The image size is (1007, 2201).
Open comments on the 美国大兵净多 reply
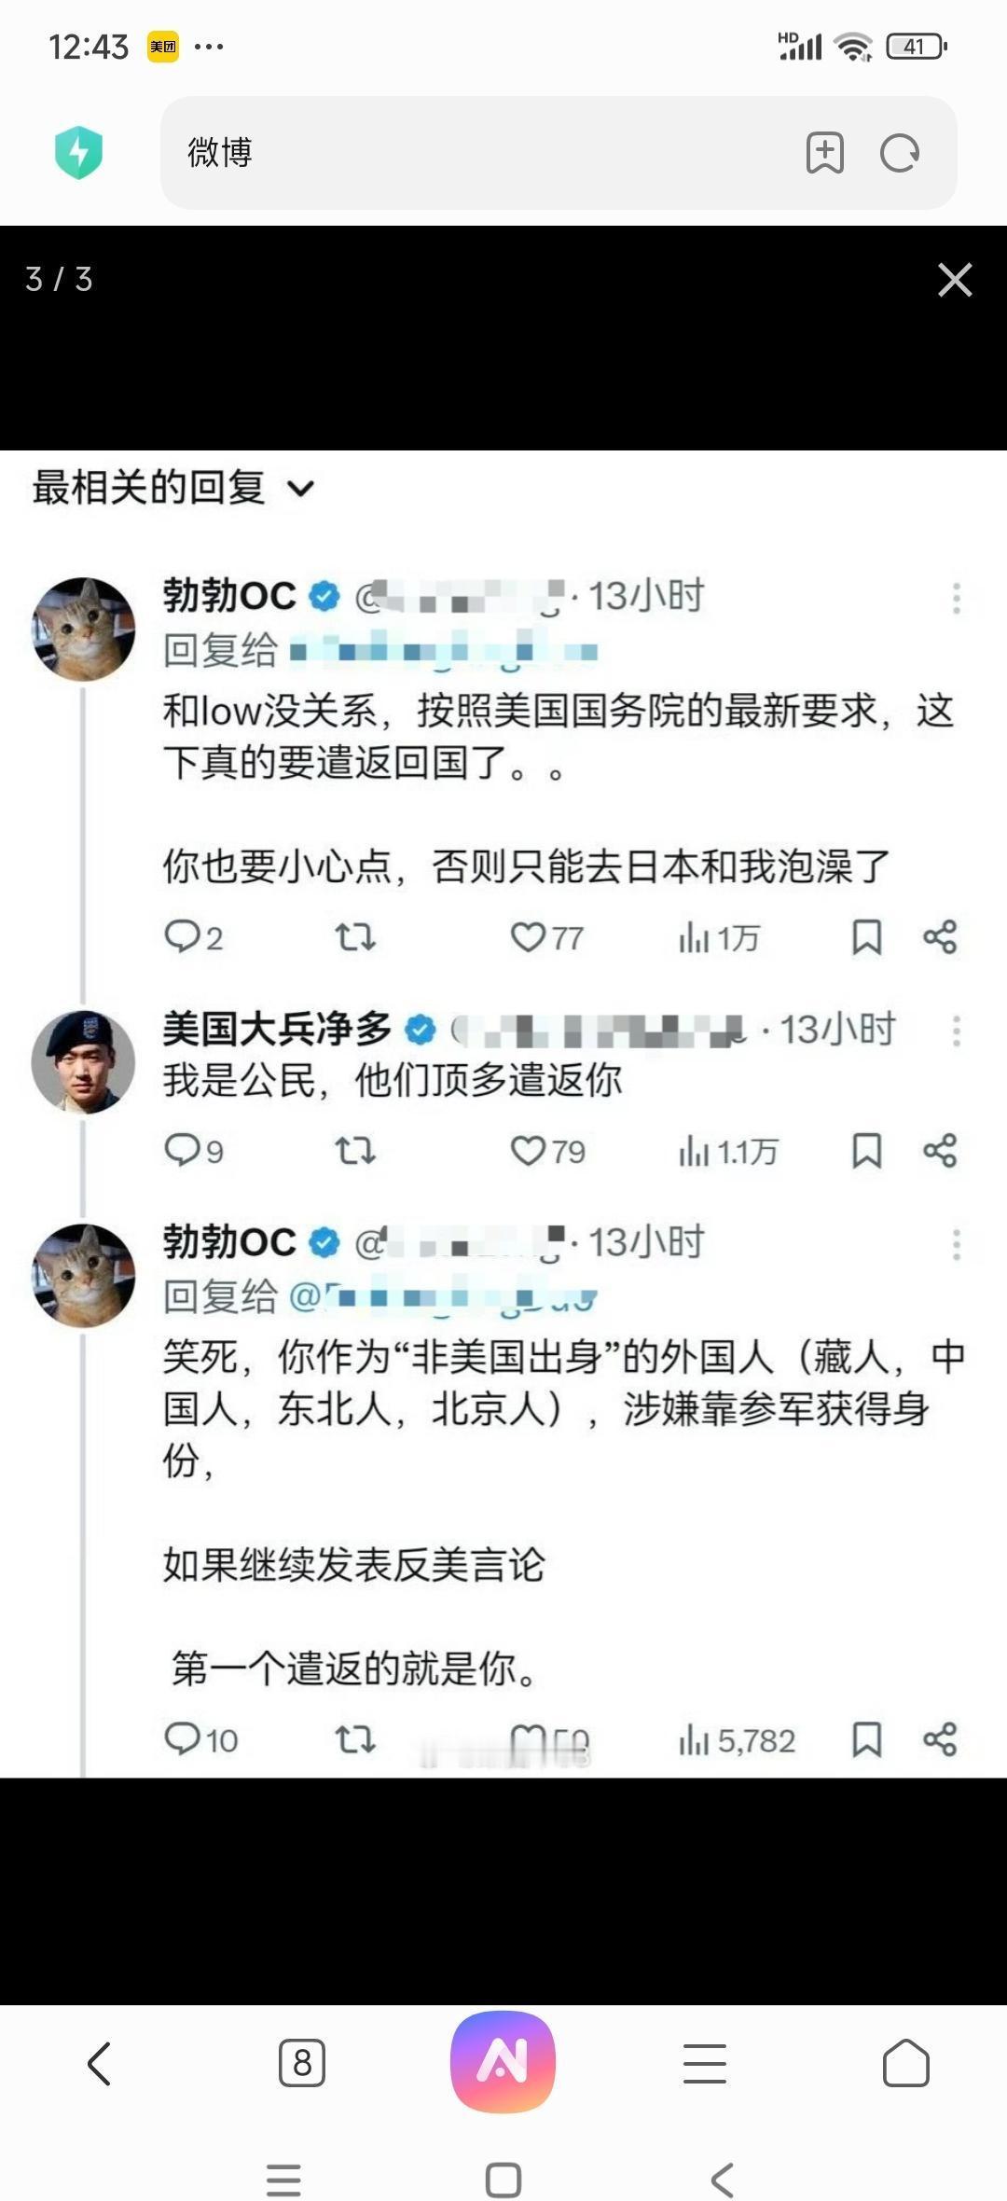[x=182, y=1151]
